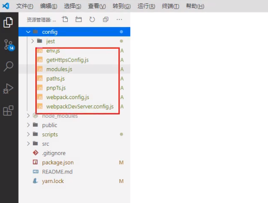Viewport: 268px width, 203px height.
Task: Expand the src folder
Action: pyautogui.click(x=74, y=144)
